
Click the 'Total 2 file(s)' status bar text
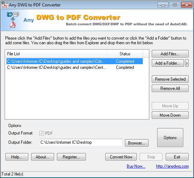point(13,174)
